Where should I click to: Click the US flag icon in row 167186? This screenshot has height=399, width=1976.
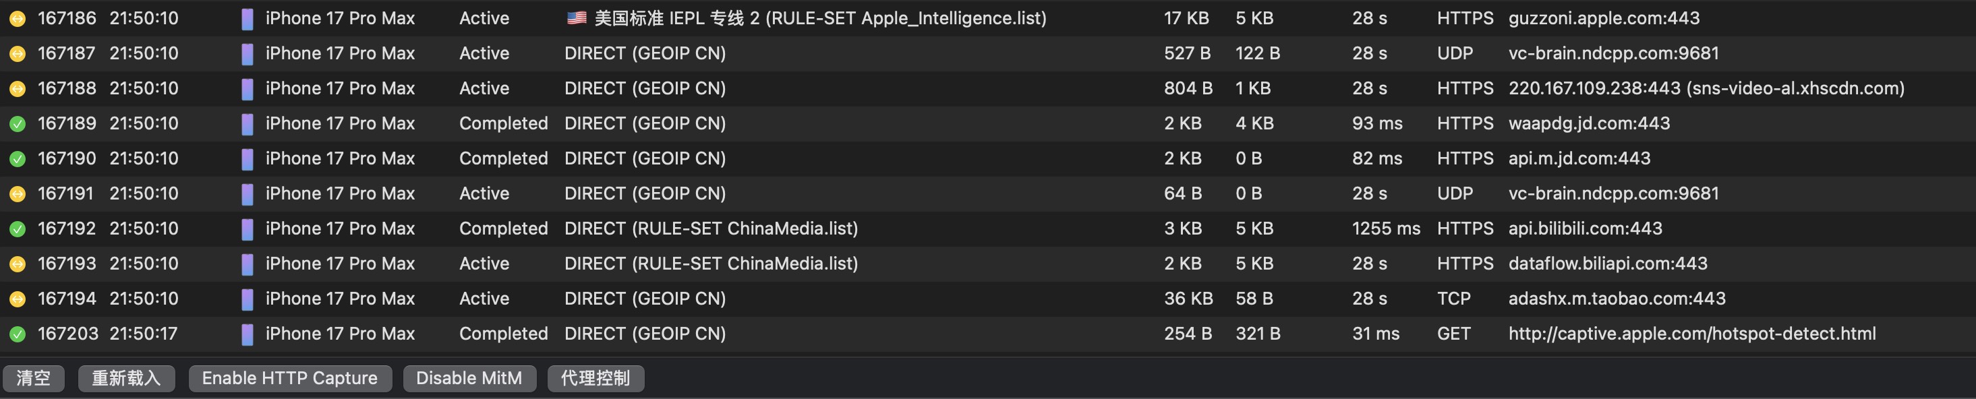point(576,18)
